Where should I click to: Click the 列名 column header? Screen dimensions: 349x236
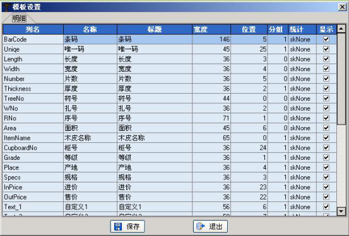coord(33,30)
